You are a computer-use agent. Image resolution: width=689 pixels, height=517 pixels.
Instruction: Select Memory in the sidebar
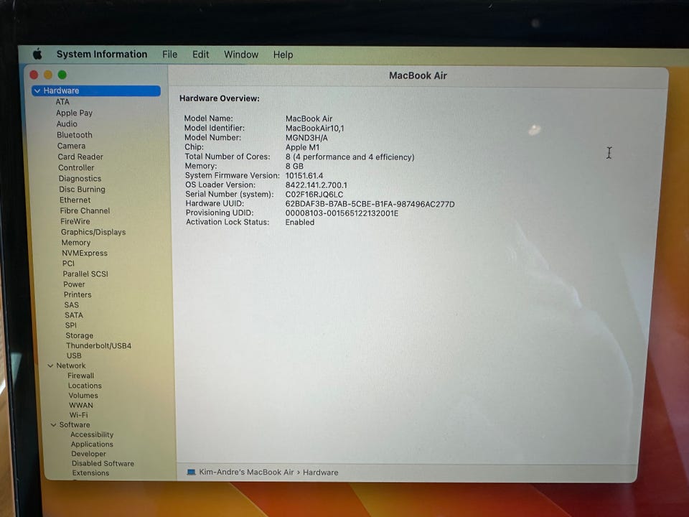click(76, 243)
